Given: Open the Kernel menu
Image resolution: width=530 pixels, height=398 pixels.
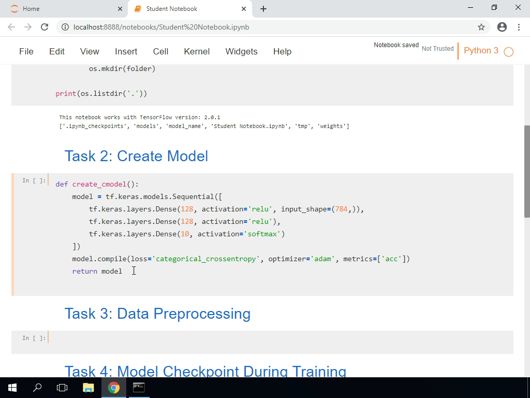Looking at the screenshot, I should [x=197, y=51].
